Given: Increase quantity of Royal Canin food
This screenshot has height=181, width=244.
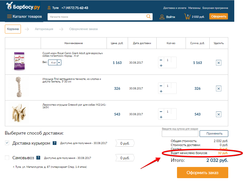Looking at the screenshot, I should click(161, 66).
